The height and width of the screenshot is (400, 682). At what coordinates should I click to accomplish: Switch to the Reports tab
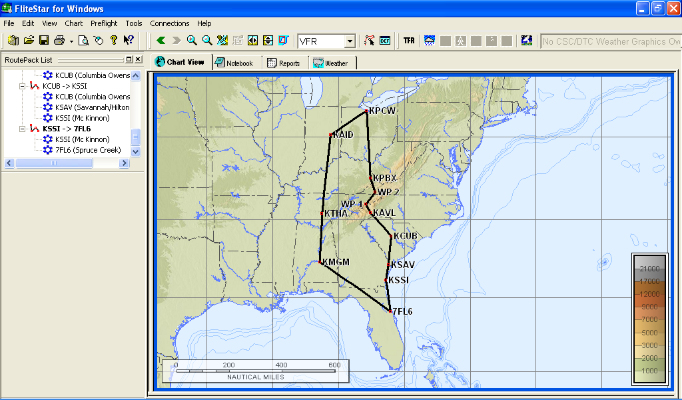point(284,63)
